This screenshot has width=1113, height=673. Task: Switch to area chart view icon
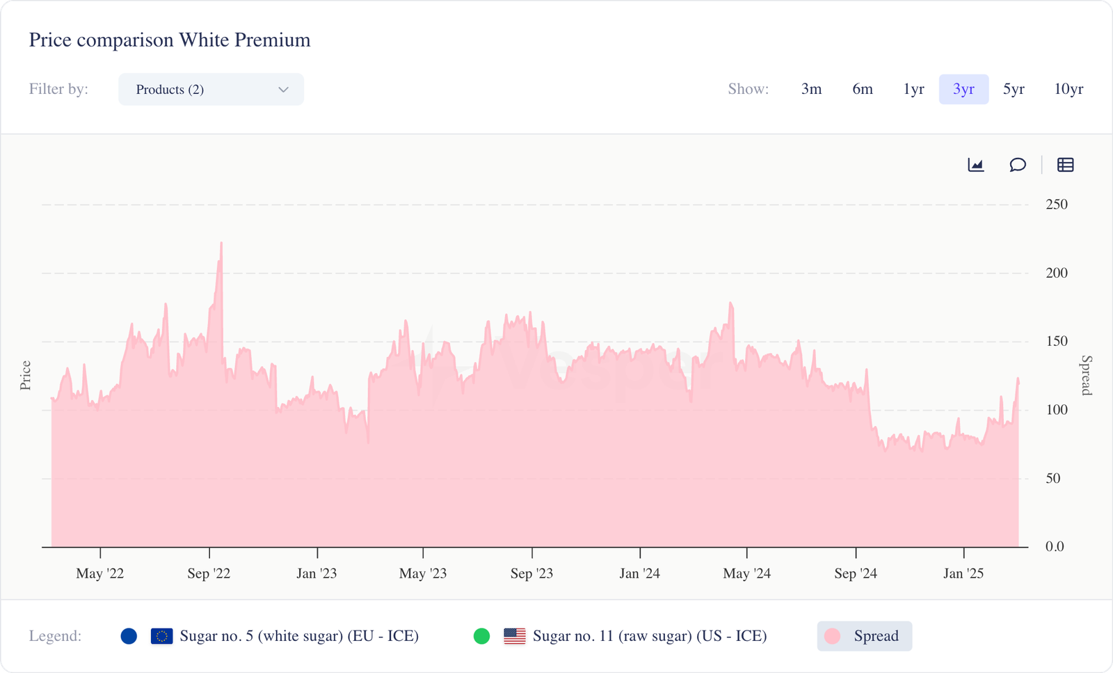point(975,165)
